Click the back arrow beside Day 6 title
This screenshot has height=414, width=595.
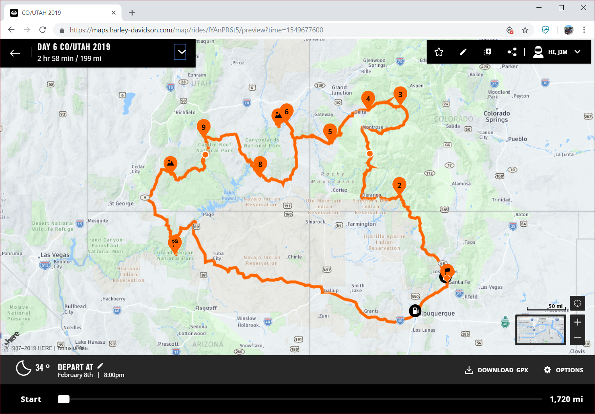tap(15, 53)
